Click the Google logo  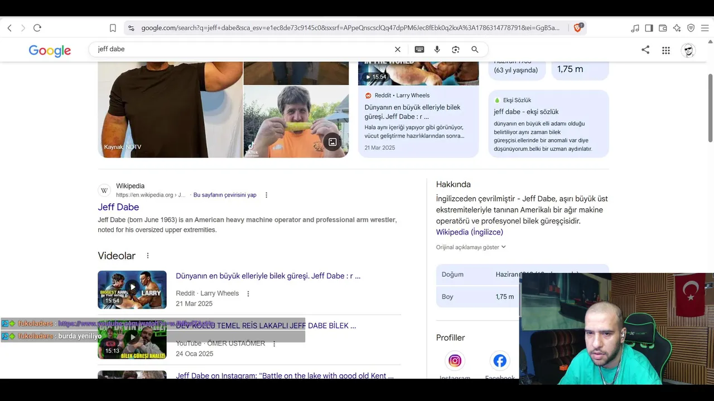tap(50, 51)
